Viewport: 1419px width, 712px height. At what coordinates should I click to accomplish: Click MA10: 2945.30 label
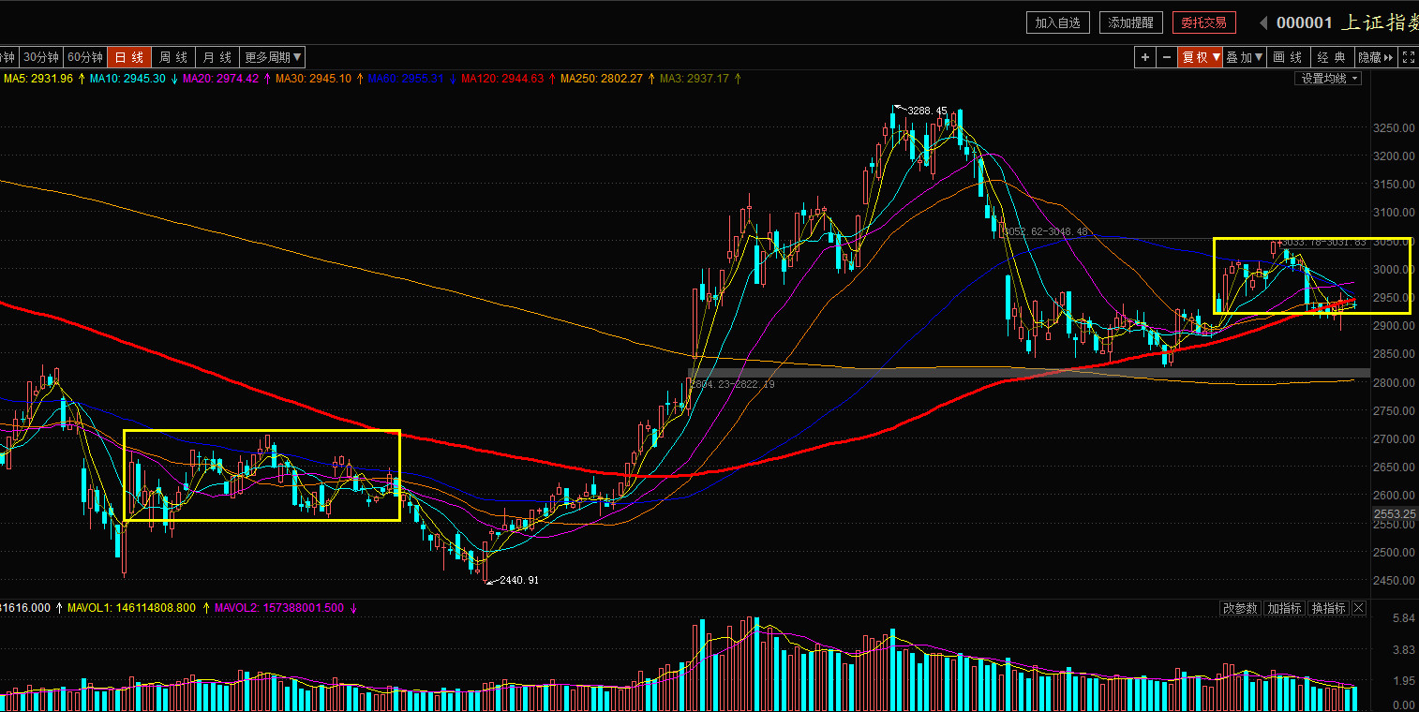point(128,79)
